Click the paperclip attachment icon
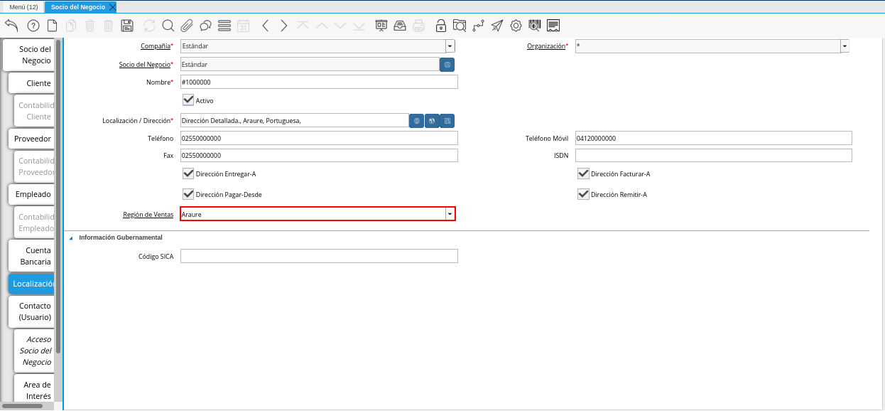The image size is (885, 411). point(187,26)
